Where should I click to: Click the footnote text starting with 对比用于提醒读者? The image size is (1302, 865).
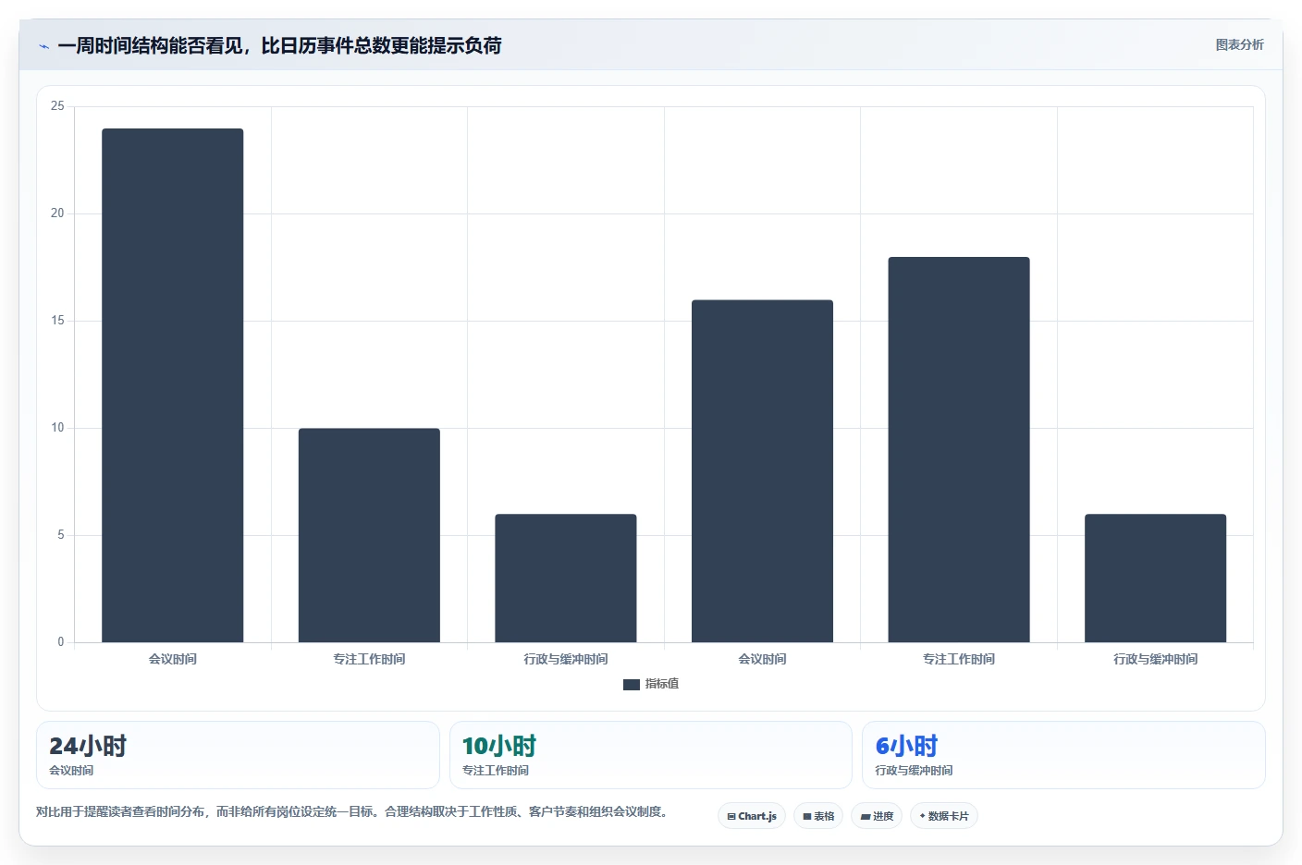[351, 811]
